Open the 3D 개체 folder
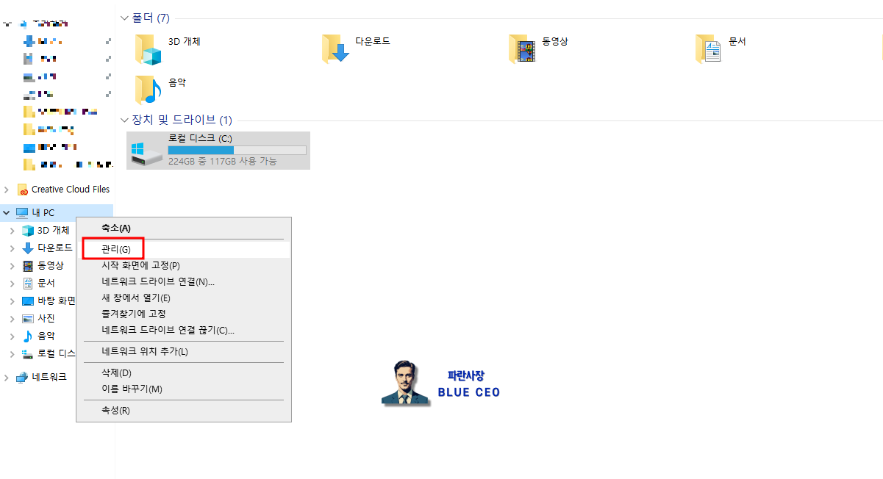 [x=148, y=48]
